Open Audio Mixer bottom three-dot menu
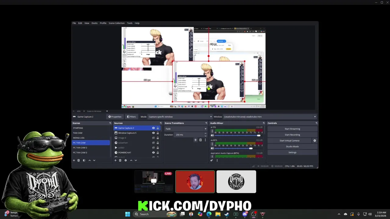390x219 pixels. pos(217,160)
